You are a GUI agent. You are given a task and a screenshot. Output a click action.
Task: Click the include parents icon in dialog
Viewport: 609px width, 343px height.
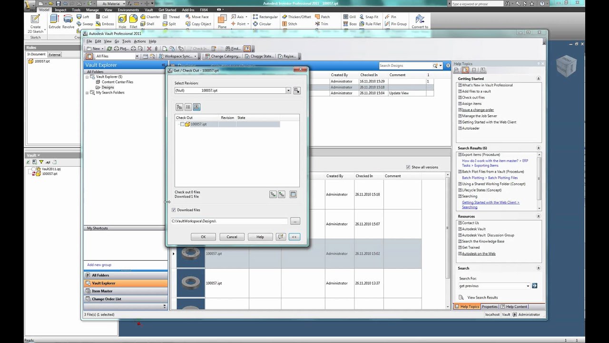point(282,194)
